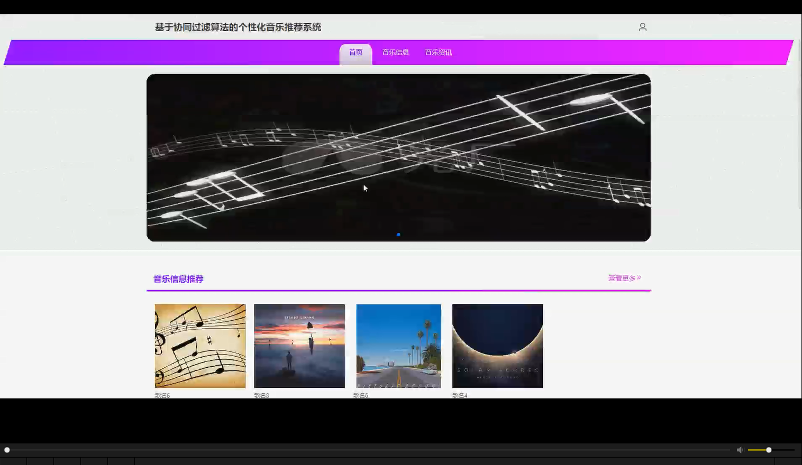Click the banner image with musical notes
802x465 pixels.
398,157
